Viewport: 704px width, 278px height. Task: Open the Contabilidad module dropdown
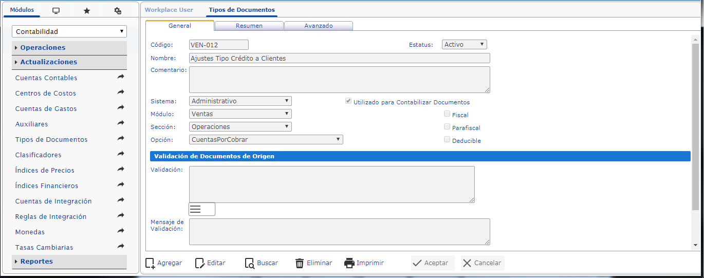click(69, 31)
